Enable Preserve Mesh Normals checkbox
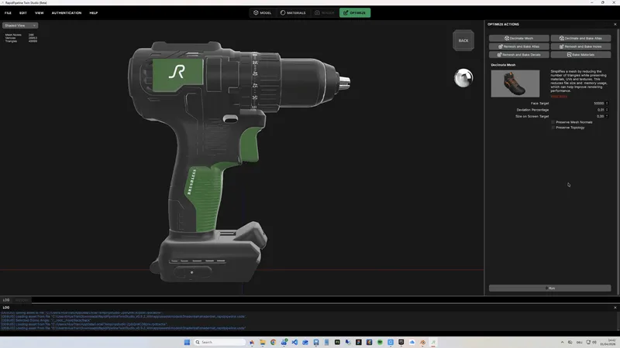 pos(553,122)
